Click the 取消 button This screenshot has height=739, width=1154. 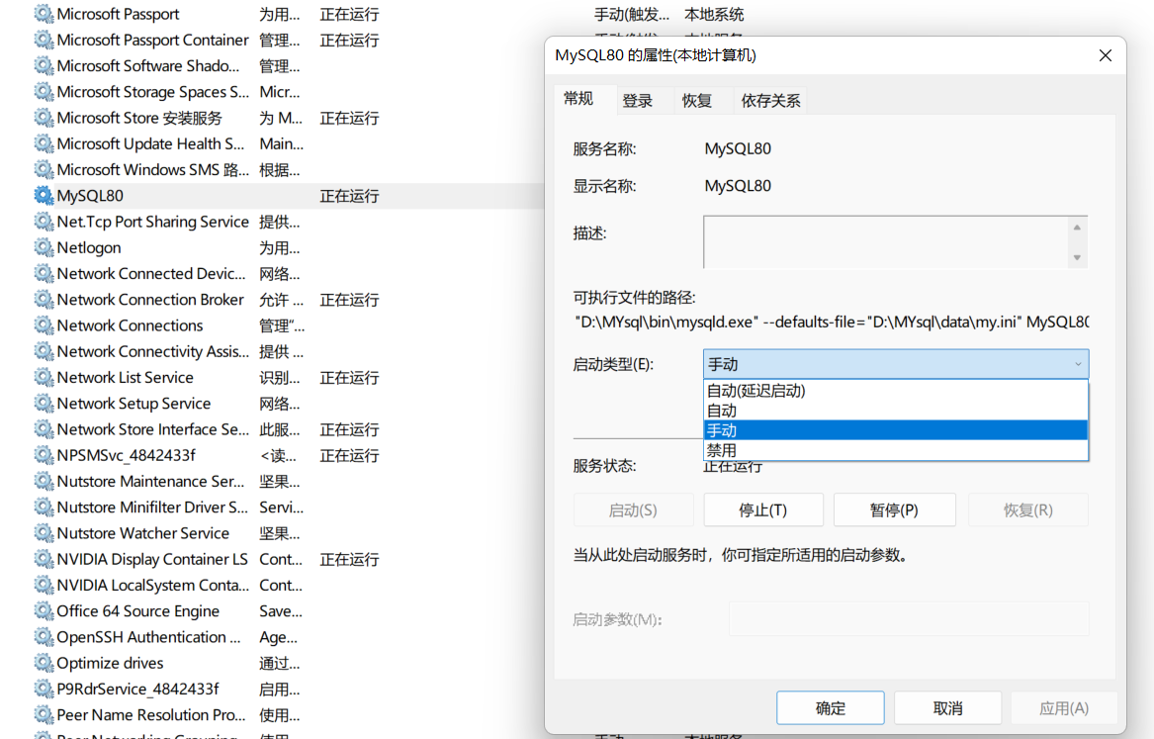point(948,708)
